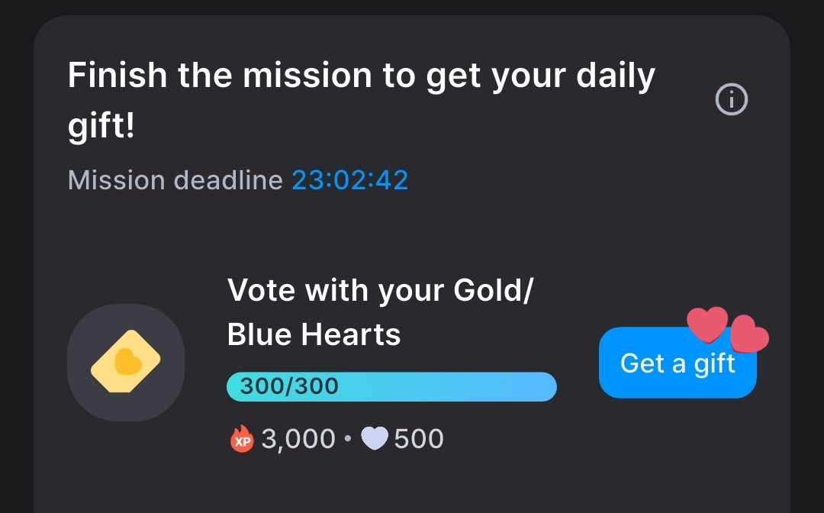Click the mission deadline timer 23:02:42
This screenshot has width=824, height=513.
tap(350, 180)
